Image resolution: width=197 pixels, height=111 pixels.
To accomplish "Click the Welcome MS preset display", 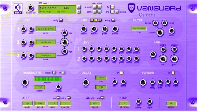I will pyautogui.click(x=57, y=9).
